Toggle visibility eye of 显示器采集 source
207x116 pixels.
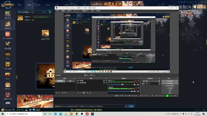104,83
